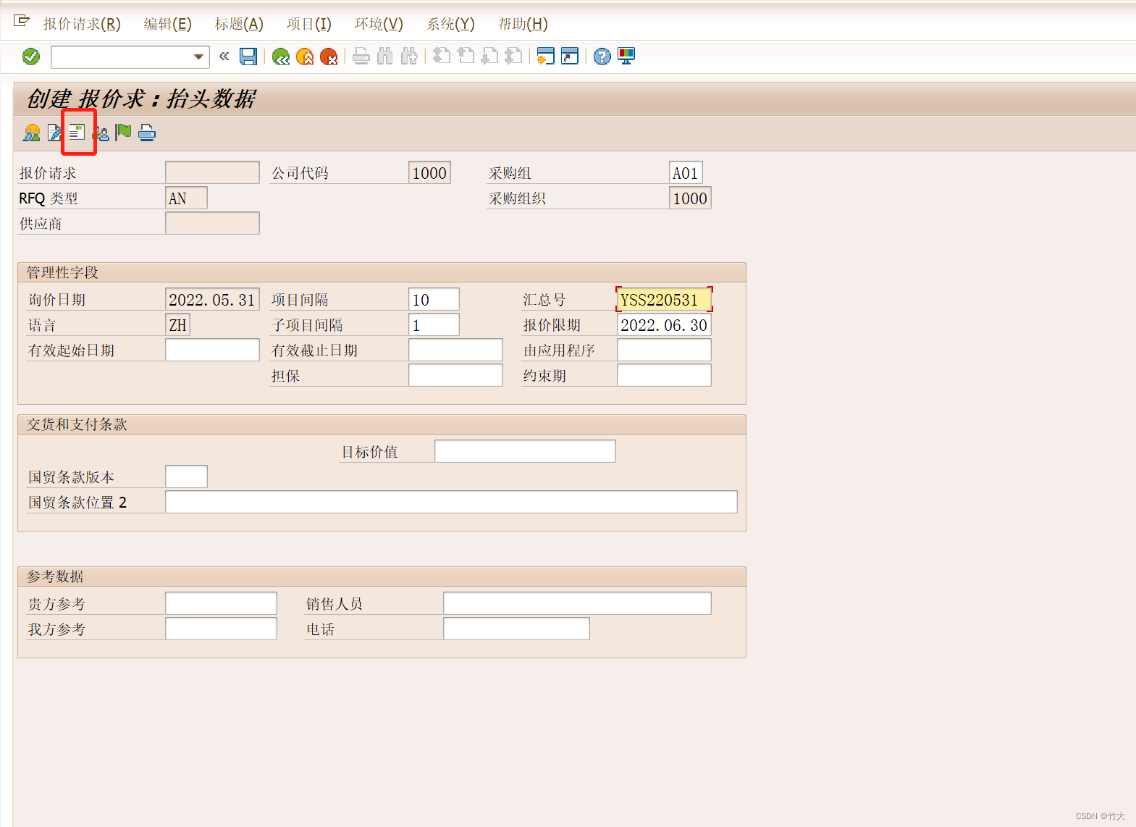1136x827 pixels.
Task: Click the Generate Shortcut icon
Action: [570, 56]
